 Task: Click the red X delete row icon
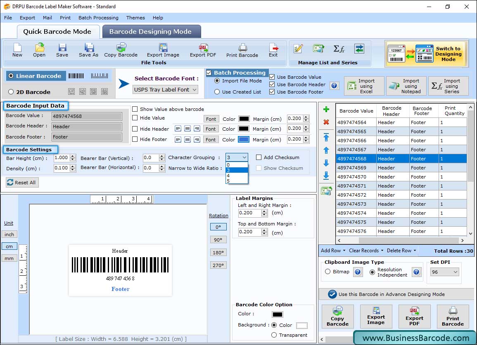326,122
